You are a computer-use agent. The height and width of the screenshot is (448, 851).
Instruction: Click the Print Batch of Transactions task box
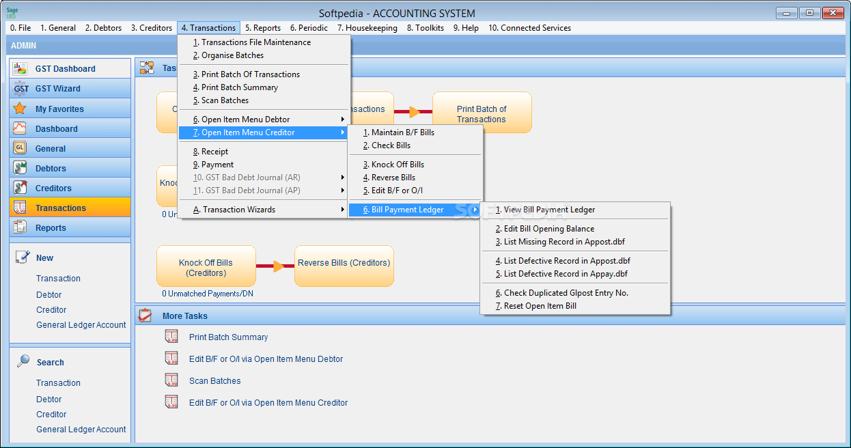point(482,113)
